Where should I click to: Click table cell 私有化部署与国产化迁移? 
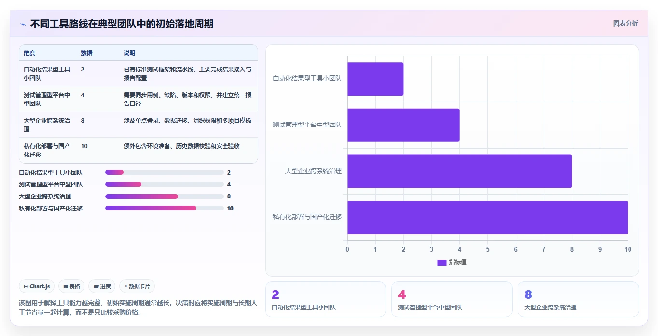[47, 150]
